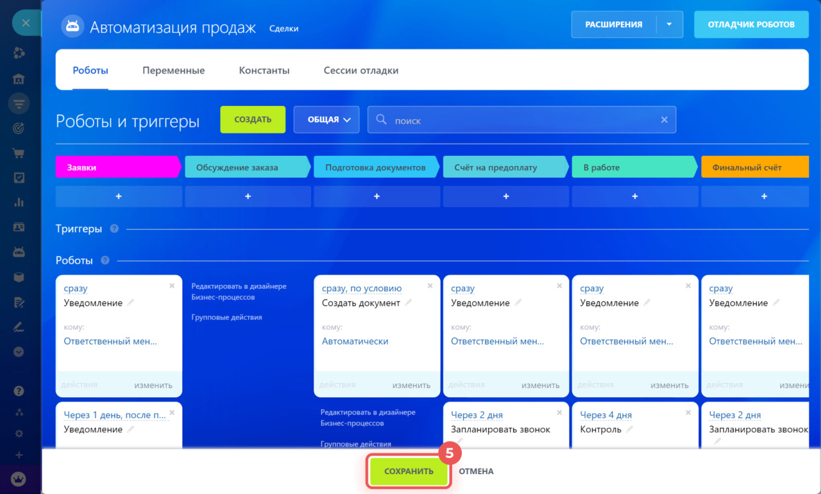Click help icon next to Триггеры
This screenshot has width=821, height=494.
point(114,228)
